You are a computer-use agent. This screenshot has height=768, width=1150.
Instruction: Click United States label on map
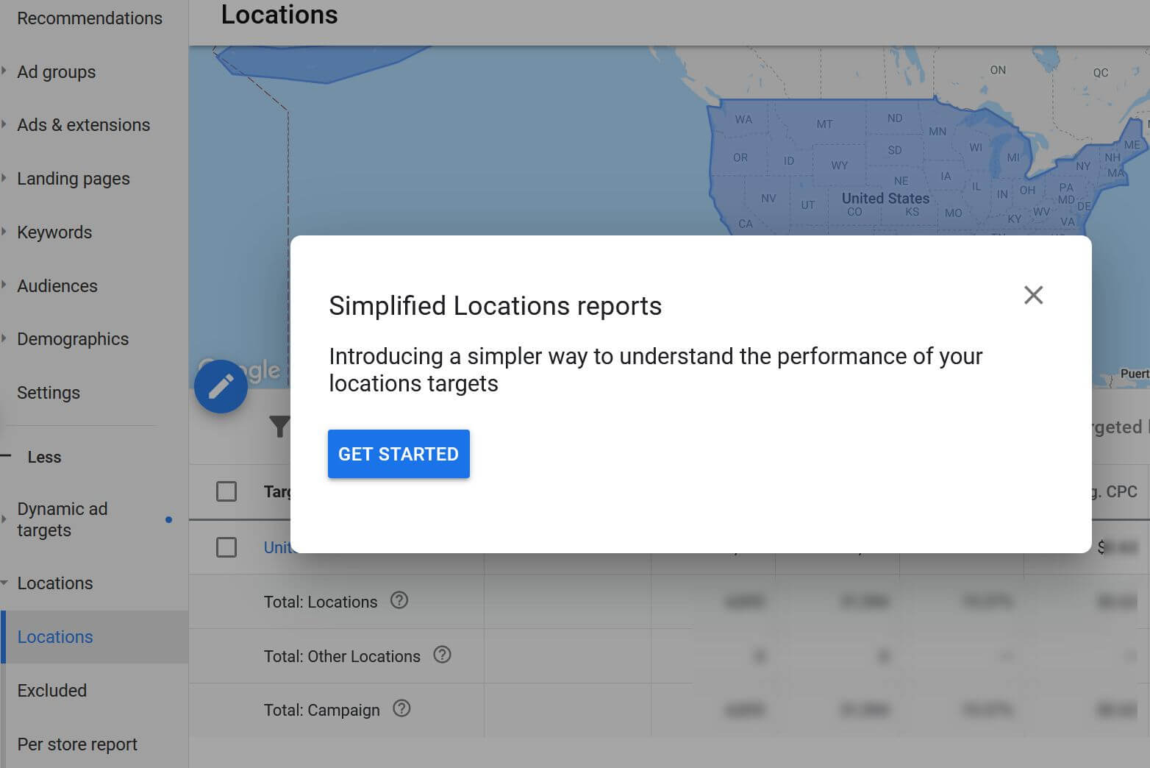pos(885,199)
